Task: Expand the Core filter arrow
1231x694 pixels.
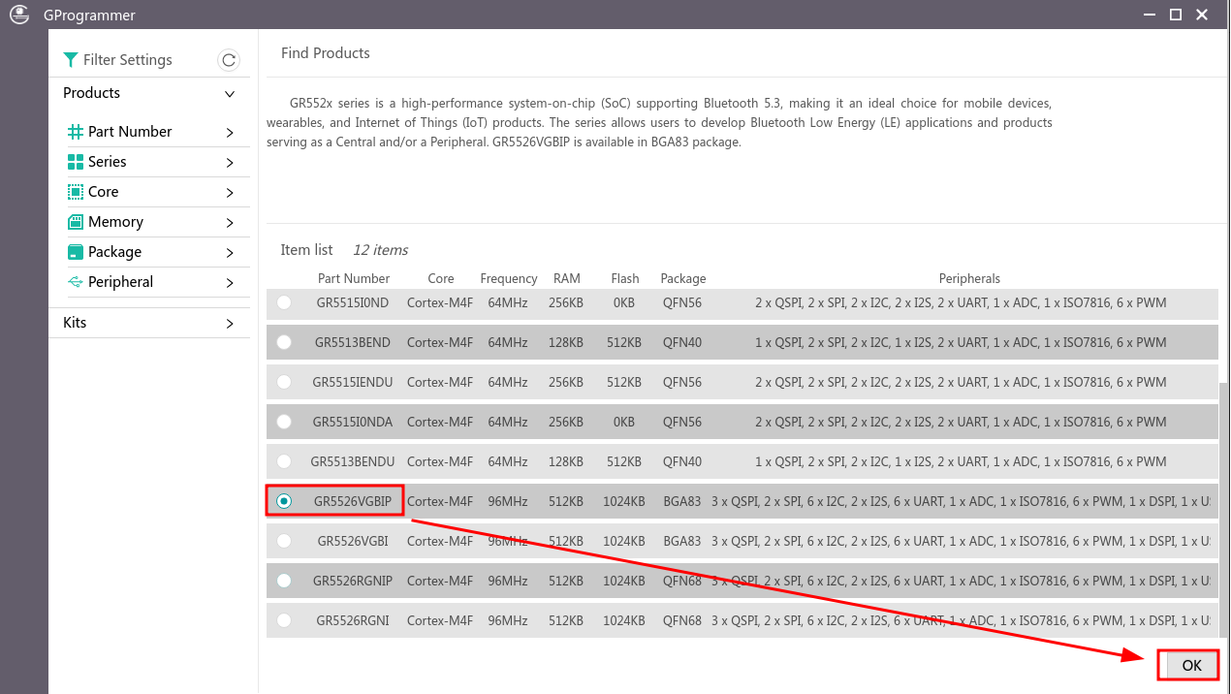Action: click(x=230, y=192)
